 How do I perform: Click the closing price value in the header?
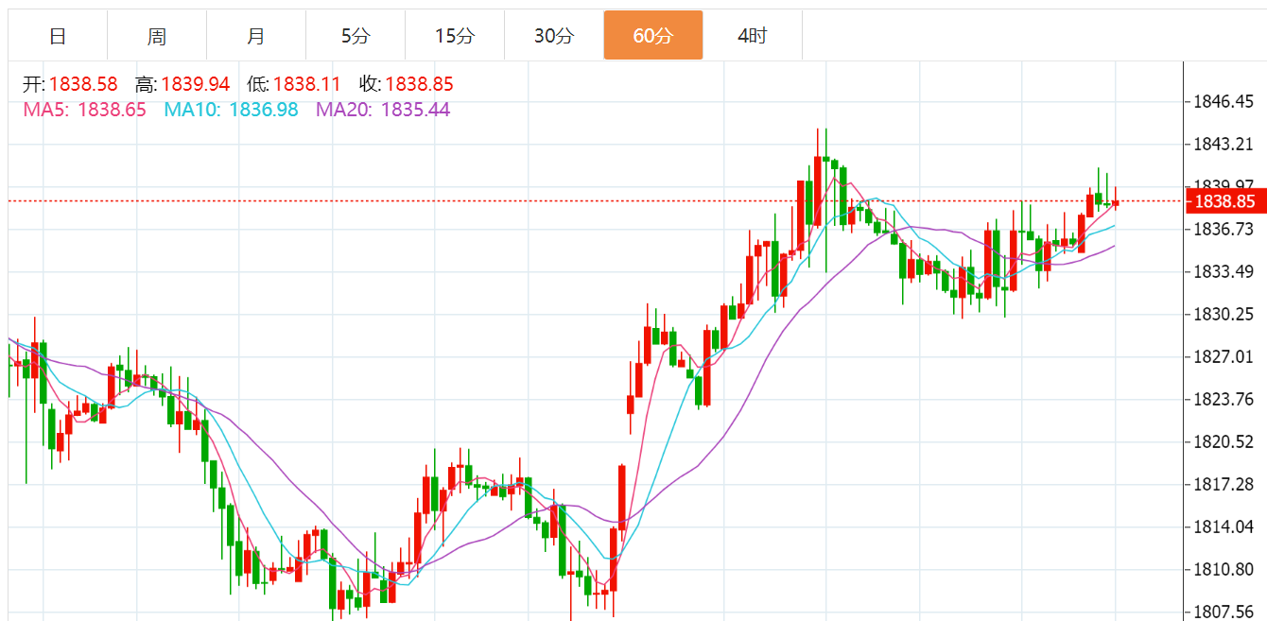(419, 84)
